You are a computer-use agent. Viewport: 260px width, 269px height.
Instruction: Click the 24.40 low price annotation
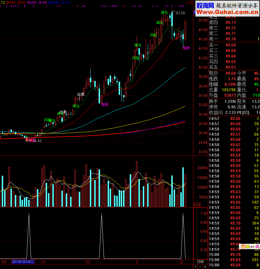click(x=37, y=141)
